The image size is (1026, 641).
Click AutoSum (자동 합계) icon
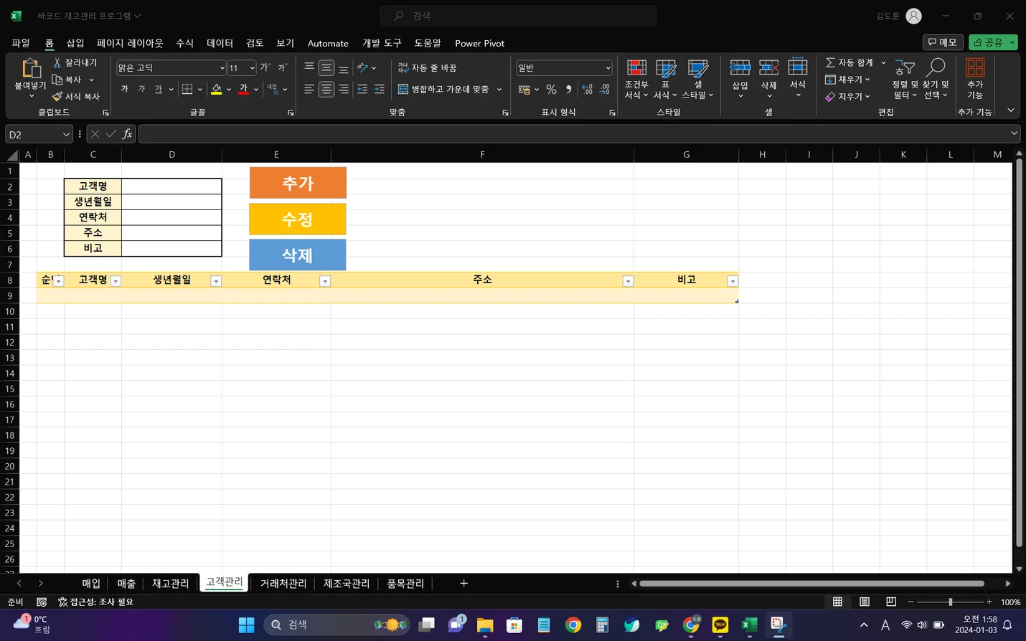coord(830,63)
